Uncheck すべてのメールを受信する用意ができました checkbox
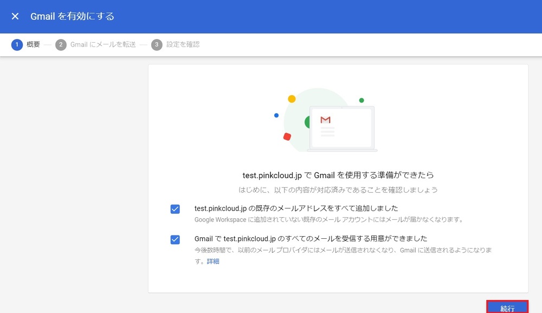542x313 pixels. pyautogui.click(x=175, y=239)
